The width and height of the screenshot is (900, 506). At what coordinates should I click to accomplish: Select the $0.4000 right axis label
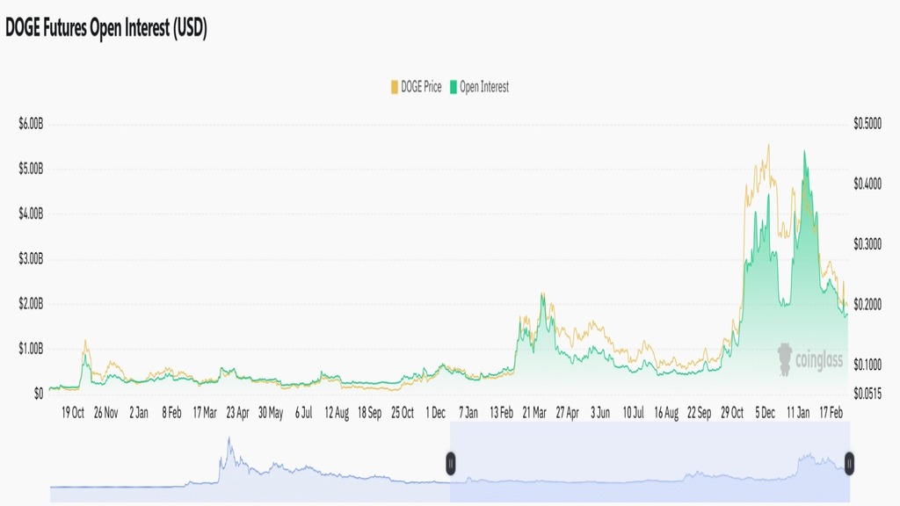tap(867, 184)
